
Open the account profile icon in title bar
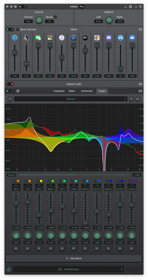pos(126,7)
